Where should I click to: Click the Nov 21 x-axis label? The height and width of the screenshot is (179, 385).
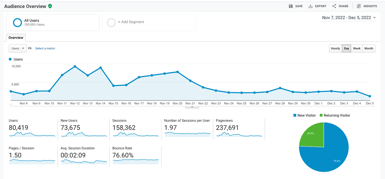pyautogui.click(x=190, y=103)
